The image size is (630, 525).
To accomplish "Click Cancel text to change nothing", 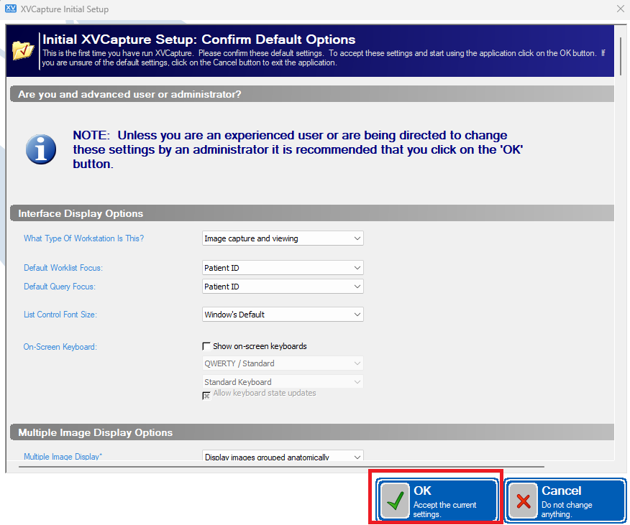I will pos(561,491).
